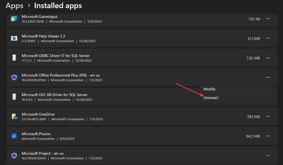Click the 7.02 MB size value
This screenshot has width=283, height=165.
coord(253,58)
